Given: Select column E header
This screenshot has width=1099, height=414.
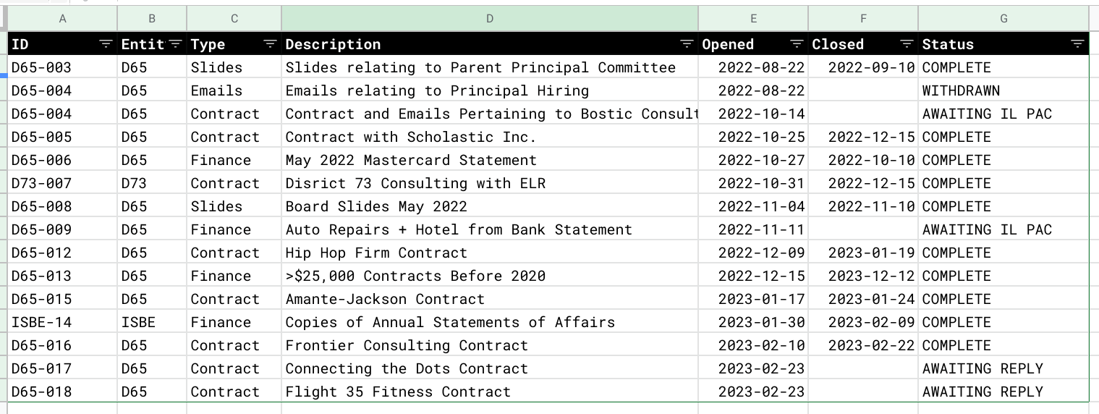Looking at the screenshot, I should pos(753,19).
